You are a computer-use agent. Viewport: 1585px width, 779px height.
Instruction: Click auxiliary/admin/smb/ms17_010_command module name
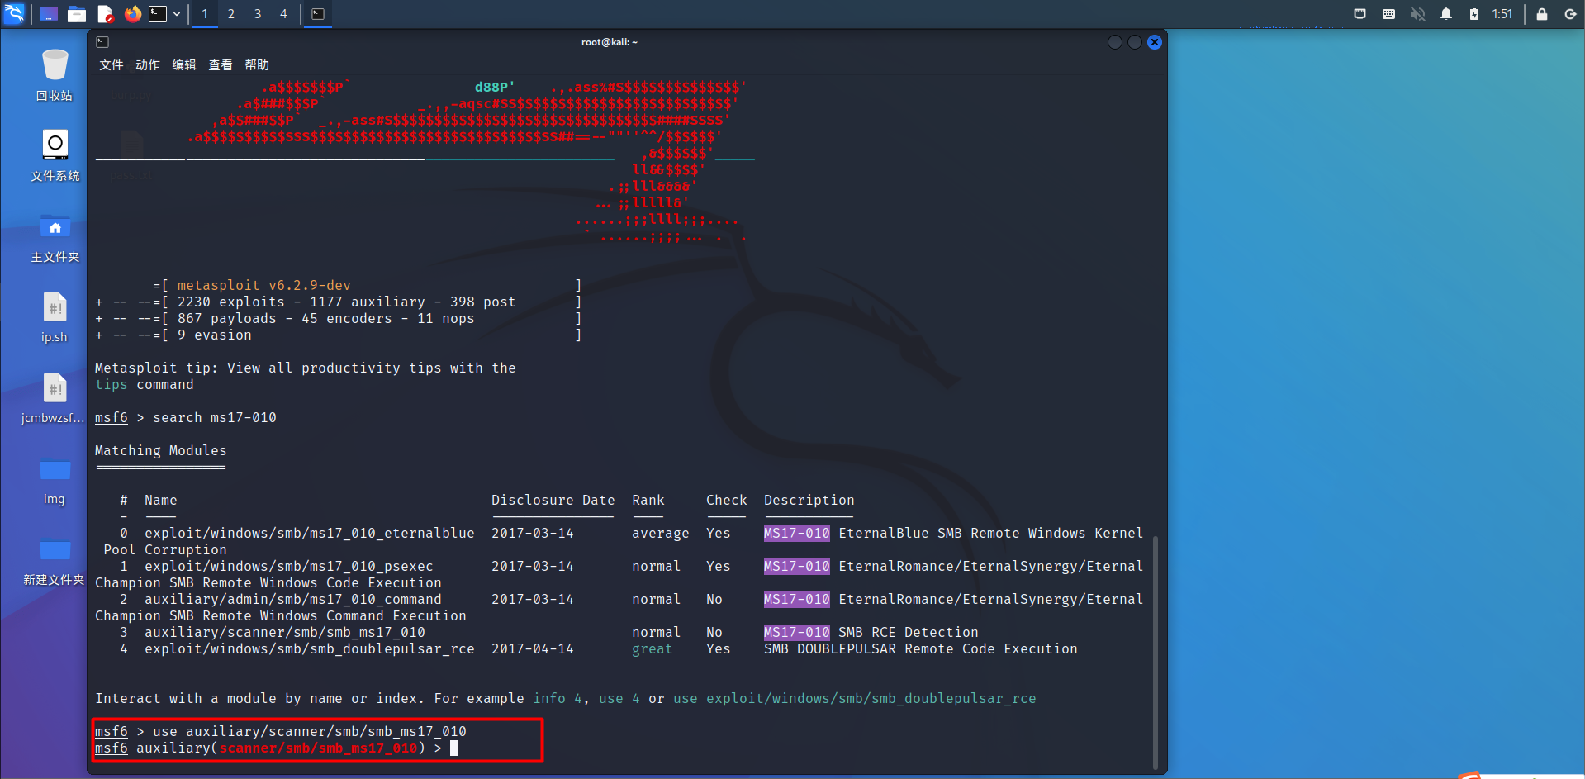click(x=293, y=600)
